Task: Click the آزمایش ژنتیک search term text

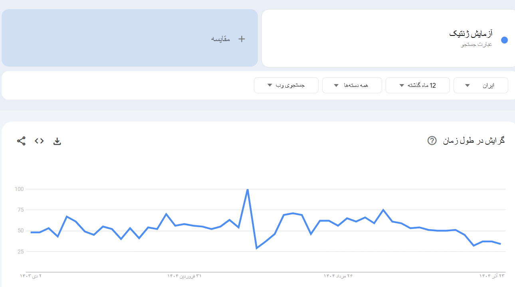Action: click(471, 33)
